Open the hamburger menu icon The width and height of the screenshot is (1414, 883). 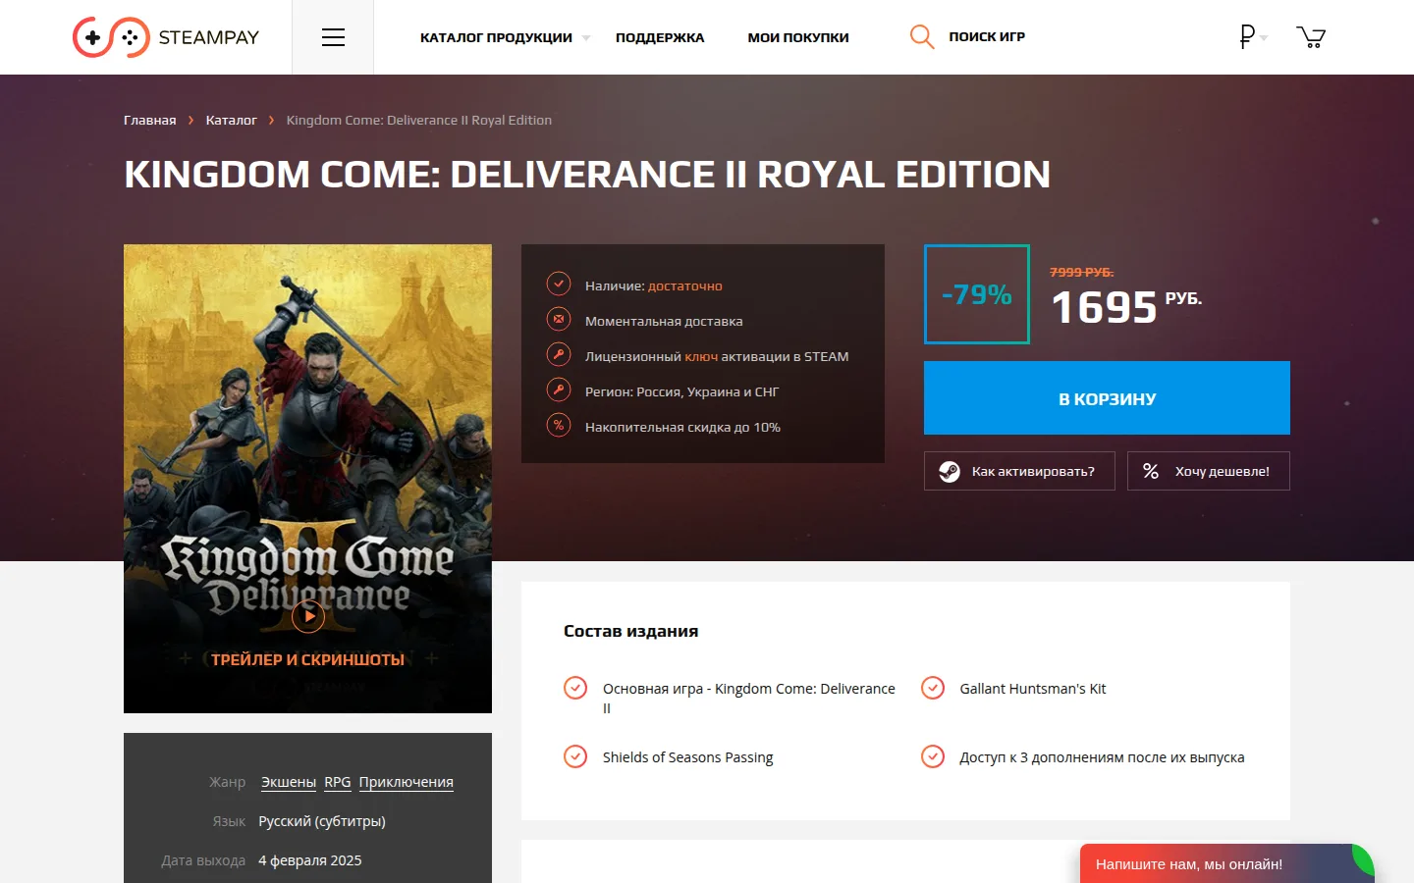pyautogui.click(x=333, y=37)
